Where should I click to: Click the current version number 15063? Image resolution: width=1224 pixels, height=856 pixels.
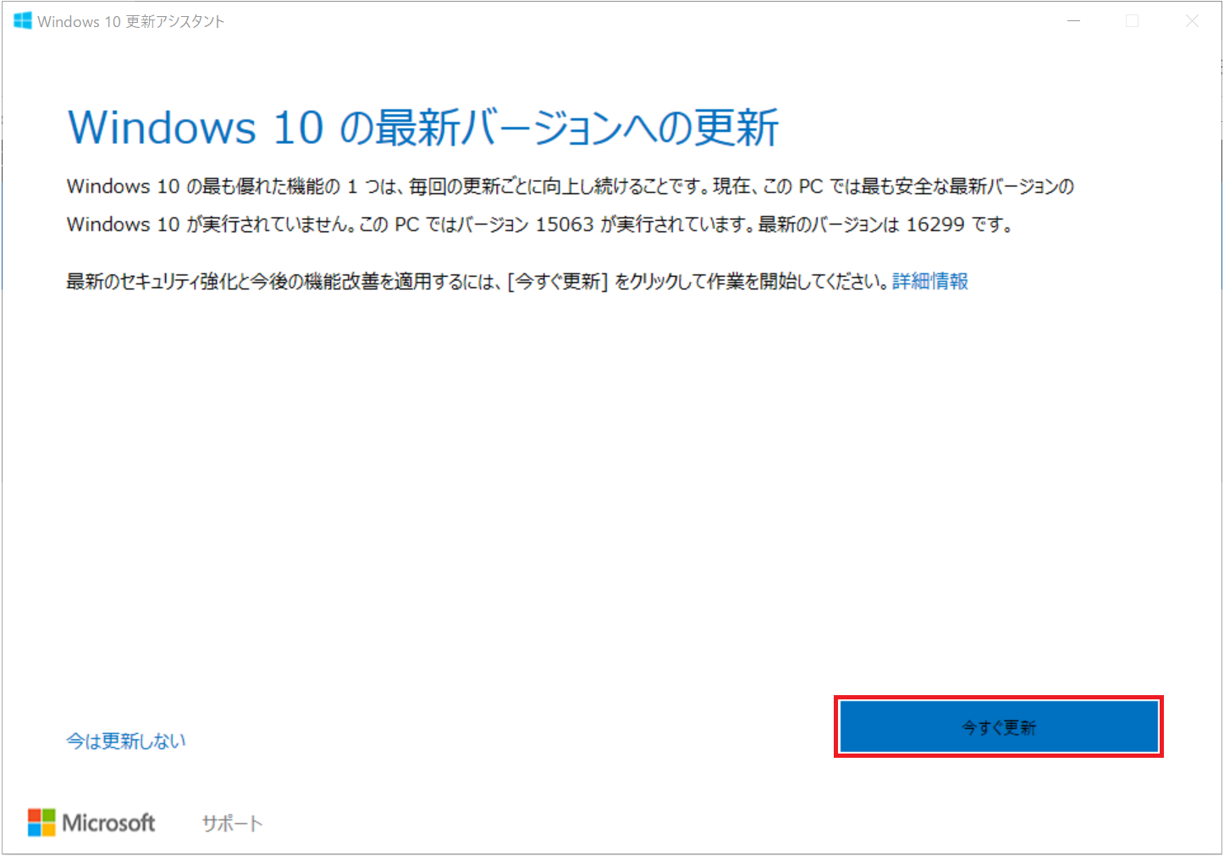(x=565, y=224)
